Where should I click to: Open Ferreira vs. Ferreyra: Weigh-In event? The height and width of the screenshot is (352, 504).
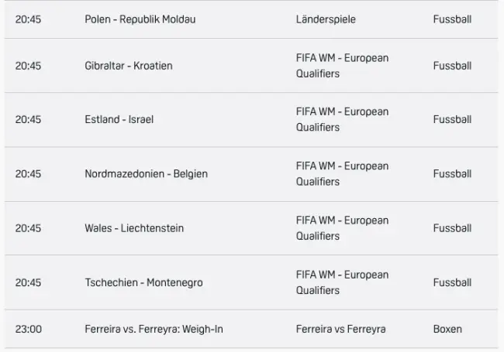(154, 330)
